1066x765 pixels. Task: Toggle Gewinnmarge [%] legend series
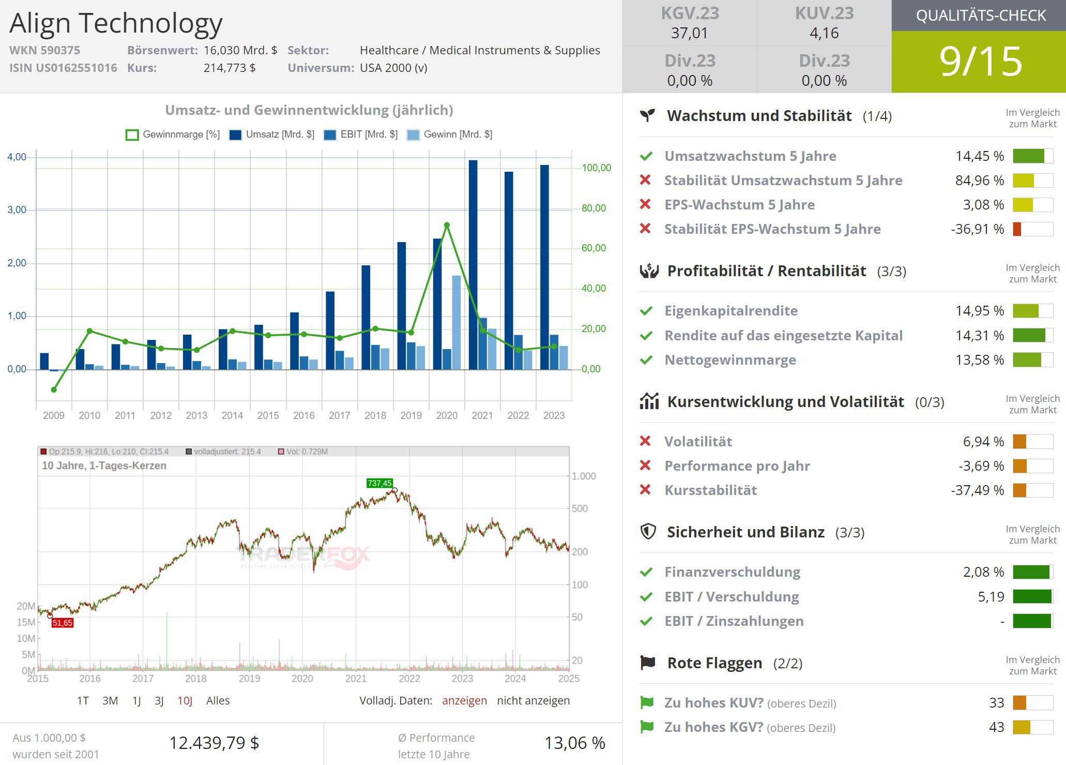click(173, 134)
